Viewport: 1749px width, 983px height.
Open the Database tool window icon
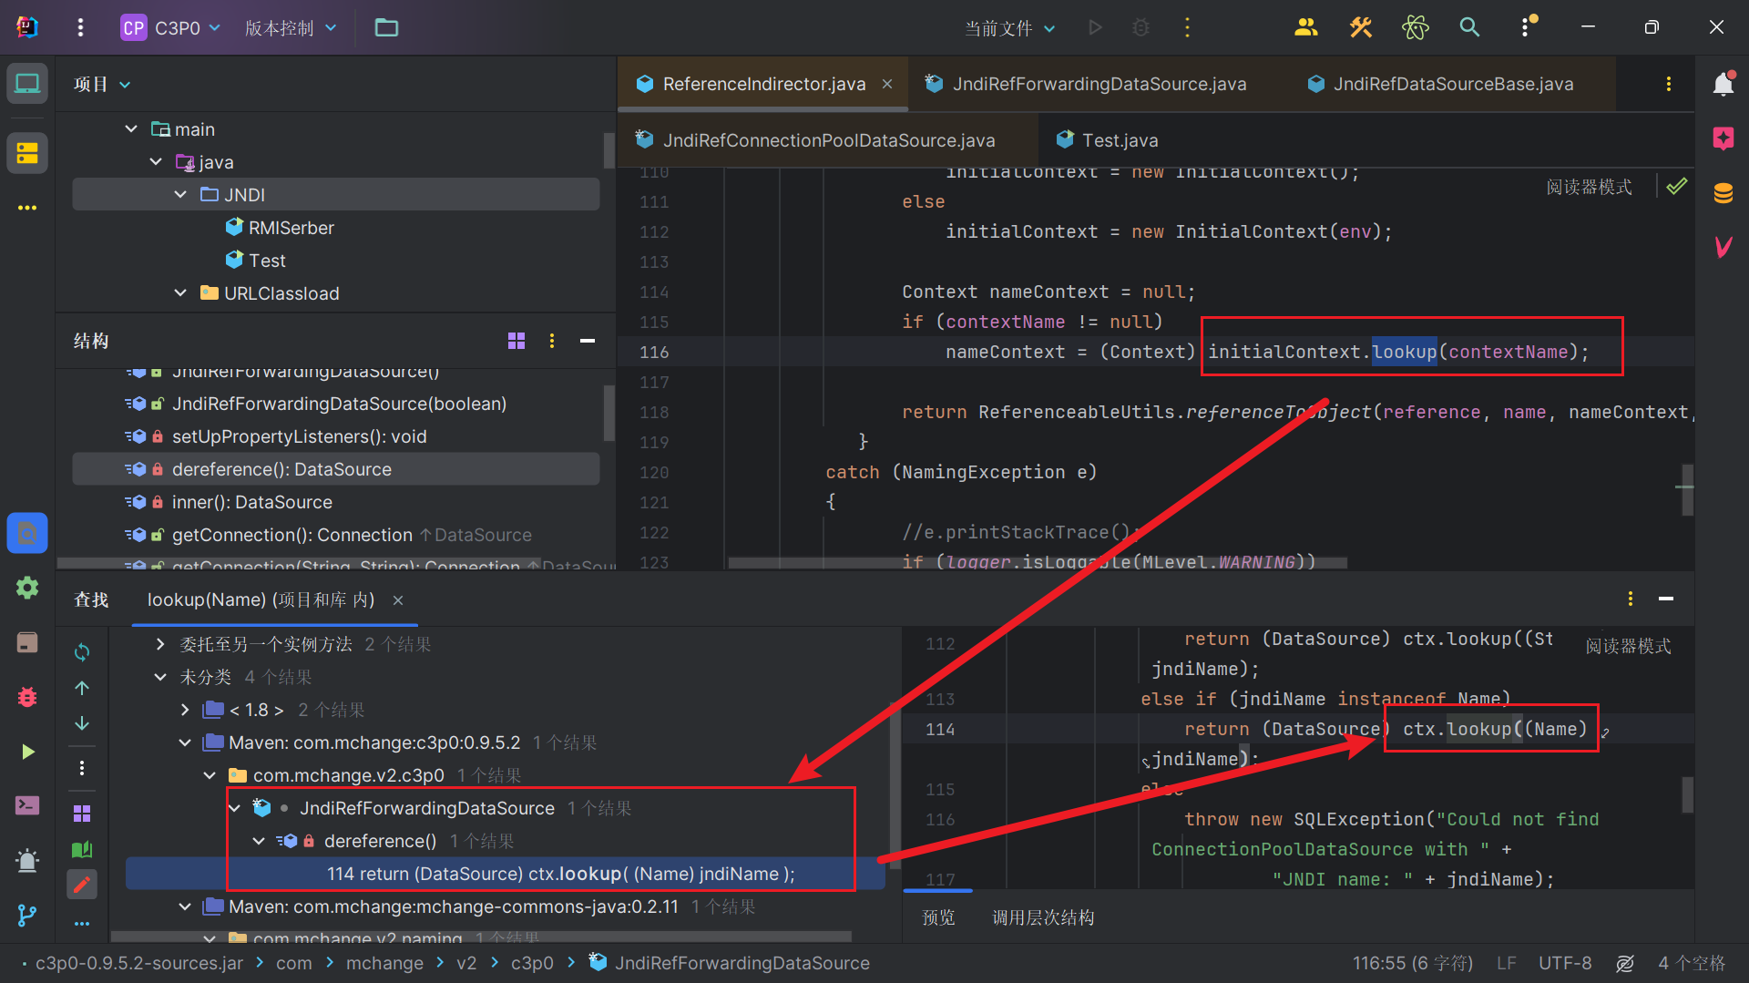[x=1723, y=193]
